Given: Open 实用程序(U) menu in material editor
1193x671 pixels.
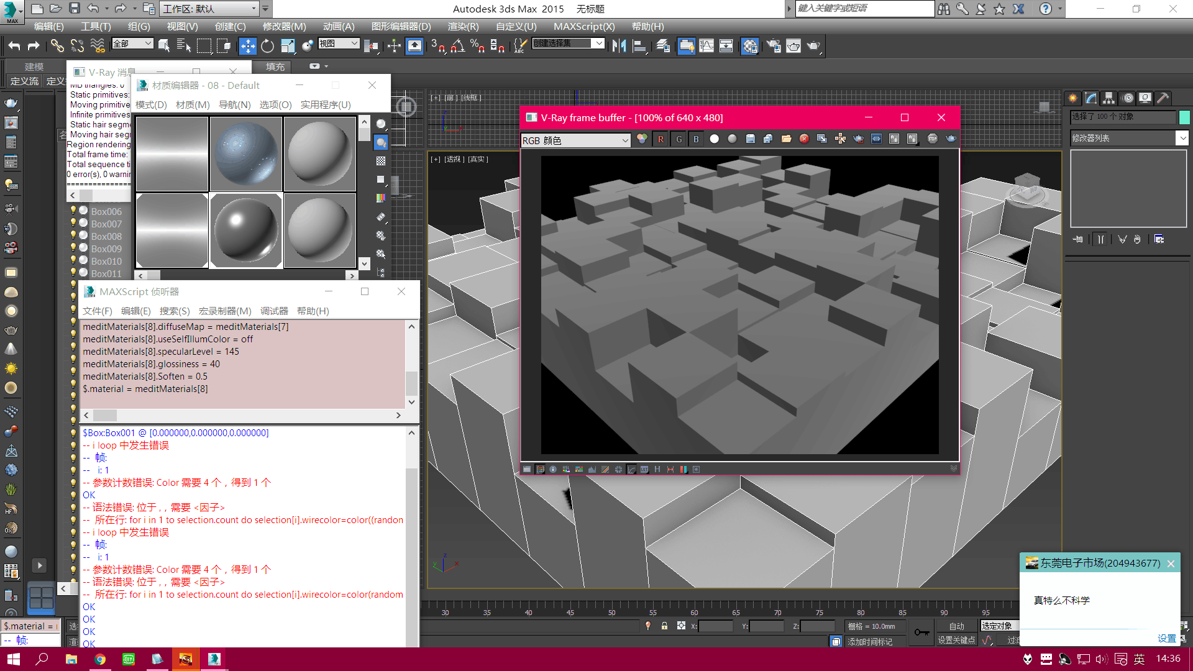Looking at the screenshot, I should [x=326, y=105].
